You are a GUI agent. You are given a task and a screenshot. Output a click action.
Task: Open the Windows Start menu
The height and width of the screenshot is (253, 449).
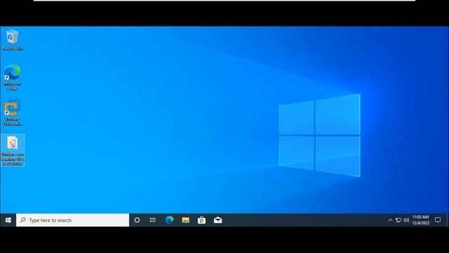click(x=8, y=220)
